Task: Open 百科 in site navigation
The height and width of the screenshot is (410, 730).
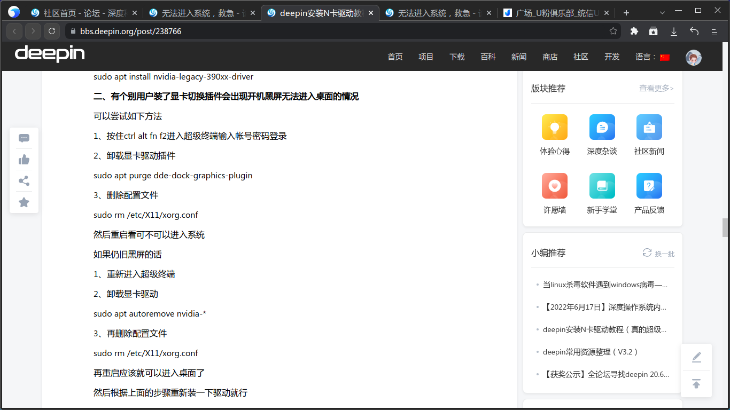Action: click(488, 57)
